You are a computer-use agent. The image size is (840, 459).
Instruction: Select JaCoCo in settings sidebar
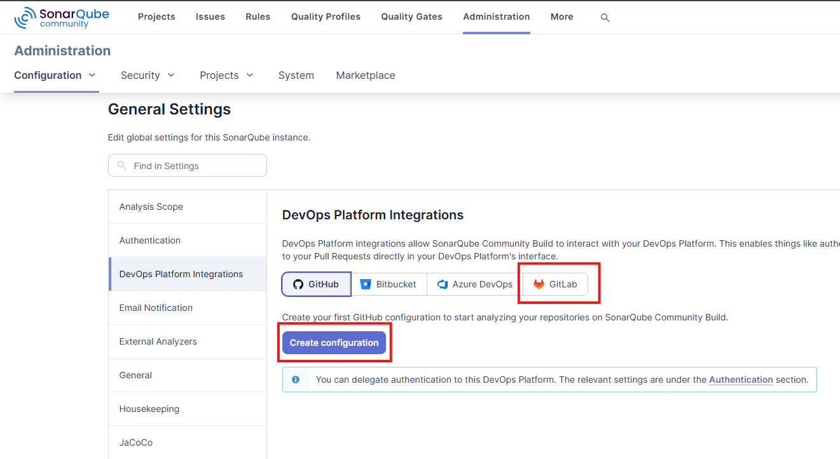(188, 442)
